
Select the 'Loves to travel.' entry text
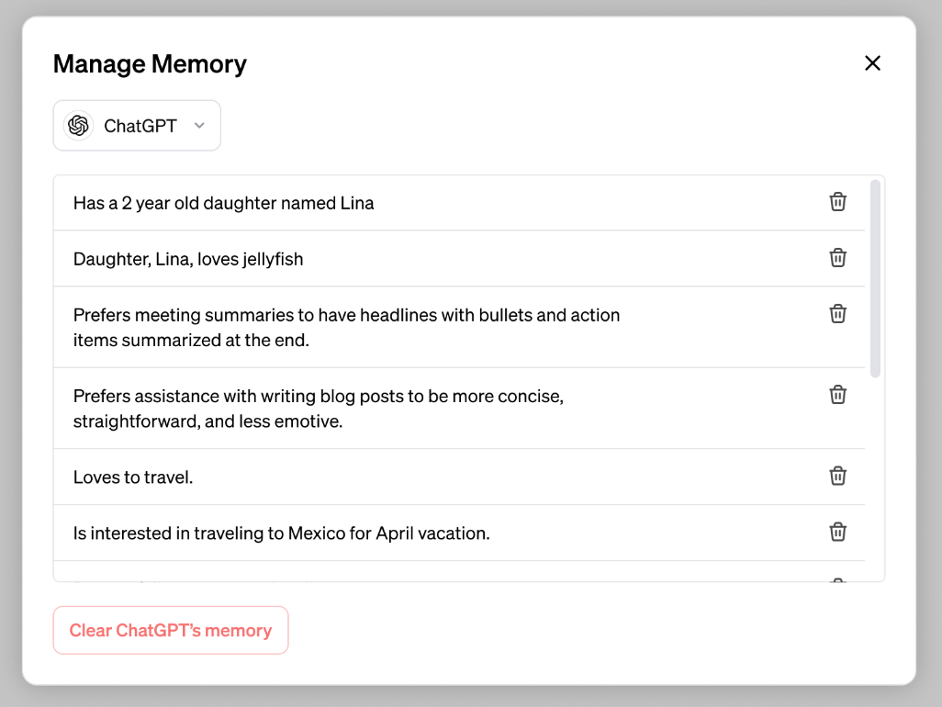(x=133, y=477)
